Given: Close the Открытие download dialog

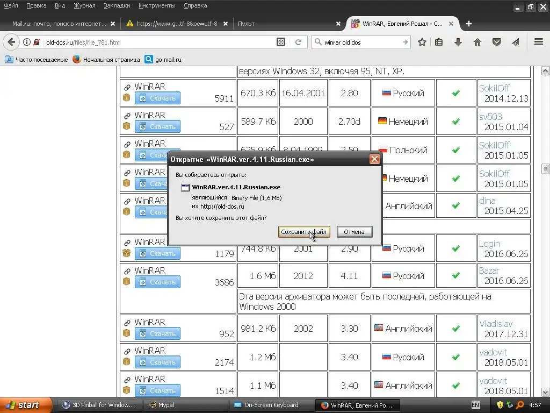Looking at the screenshot, I should click(374, 159).
